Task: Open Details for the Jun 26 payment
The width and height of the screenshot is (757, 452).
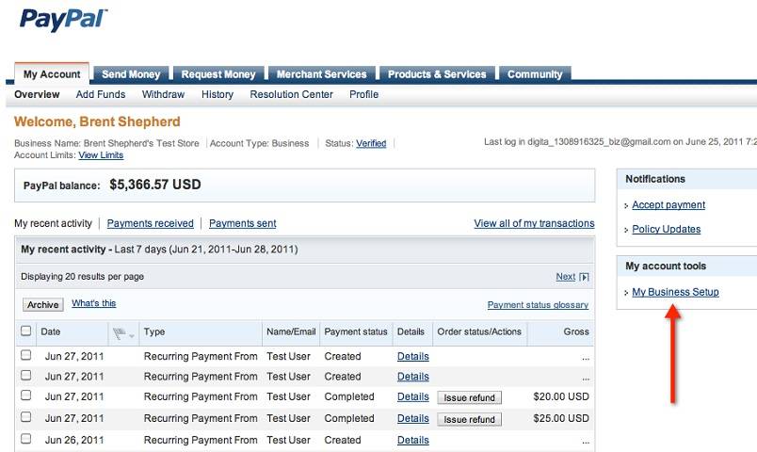Action: [412, 440]
